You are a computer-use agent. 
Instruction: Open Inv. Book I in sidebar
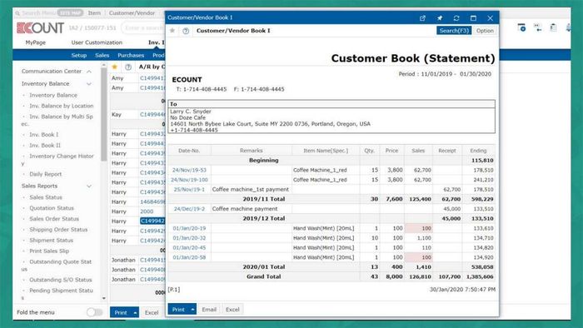coord(44,135)
